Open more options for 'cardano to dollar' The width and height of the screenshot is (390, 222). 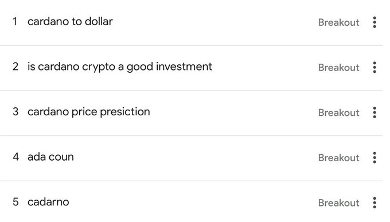click(375, 22)
